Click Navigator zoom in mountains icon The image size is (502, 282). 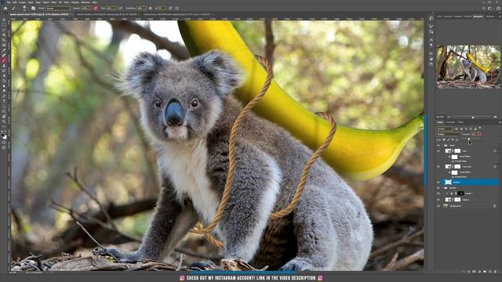[x=496, y=117]
